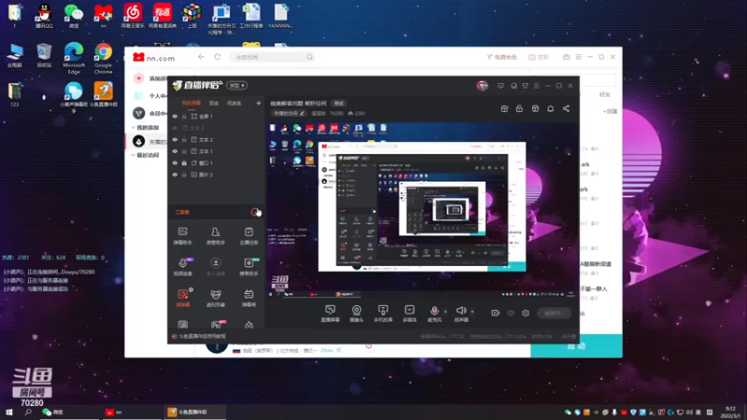The height and width of the screenshot is (420, 747).
Task: Open the Google Chrome desktop shortcut
Action: click(x=103, y=59)
